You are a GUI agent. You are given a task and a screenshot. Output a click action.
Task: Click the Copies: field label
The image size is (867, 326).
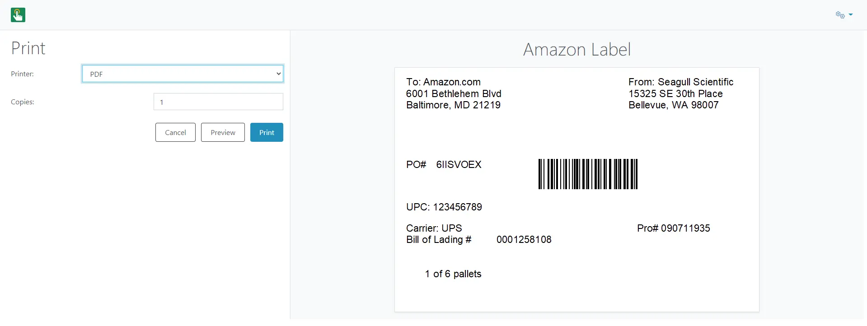click(x=23, y=102)
